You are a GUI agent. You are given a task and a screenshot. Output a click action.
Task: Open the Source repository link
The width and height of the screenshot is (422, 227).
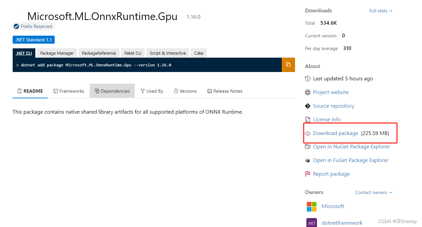pyautogui.click(x=334, y=106)
